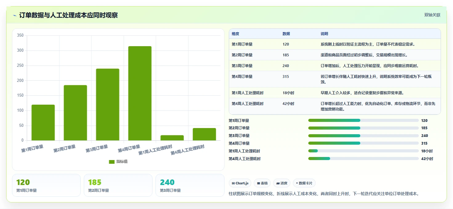Click table cell value 120

(286, 44)
